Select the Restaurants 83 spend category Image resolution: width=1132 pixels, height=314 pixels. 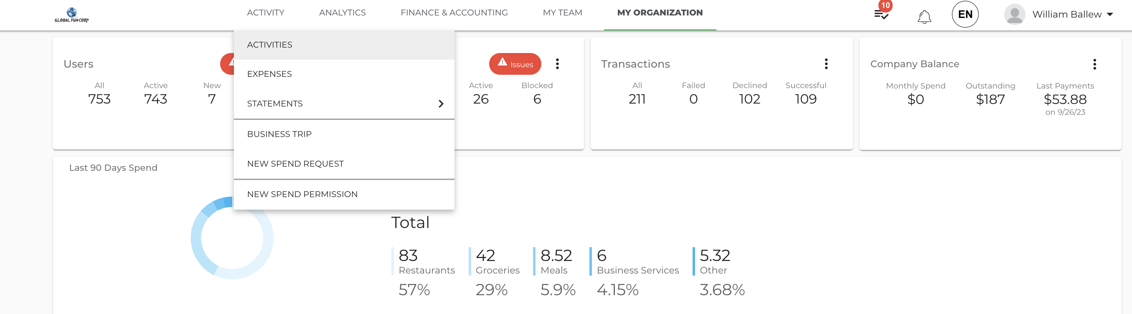tap(424, 261)
